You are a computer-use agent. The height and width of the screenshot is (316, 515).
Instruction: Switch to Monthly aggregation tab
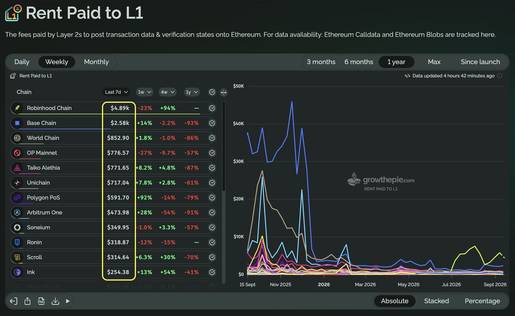click(x=96, y=62)
